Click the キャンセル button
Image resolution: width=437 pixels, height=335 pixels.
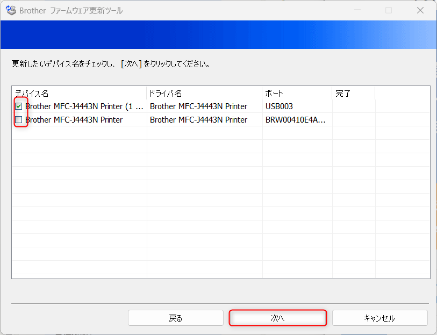coord(379,318)
